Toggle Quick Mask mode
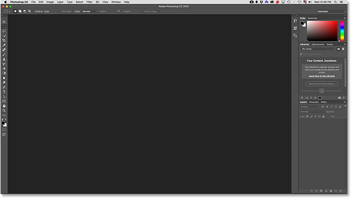 pyautogui.click(x=4, y=130)
